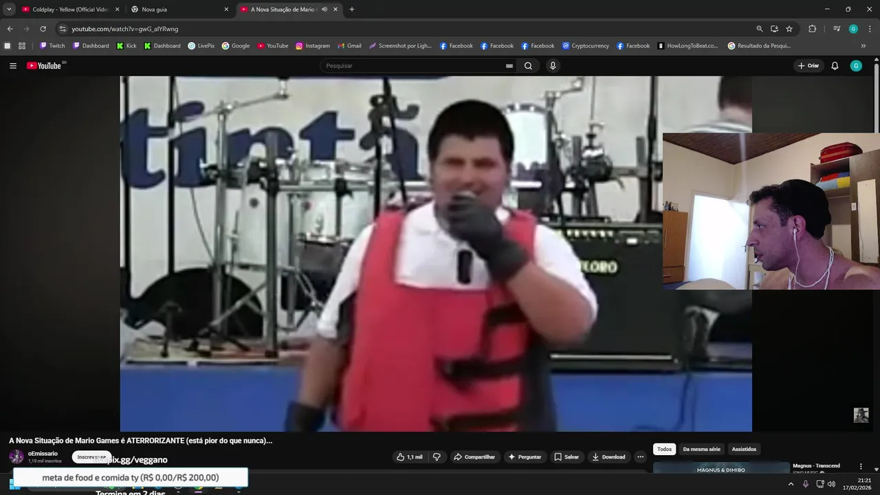Open a new browser tab
880x495 pixels.
pyautogui.click(x=352, y=10)
